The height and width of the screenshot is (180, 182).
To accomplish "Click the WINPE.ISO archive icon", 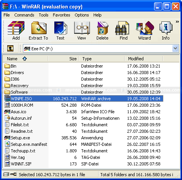I will 7,99.
